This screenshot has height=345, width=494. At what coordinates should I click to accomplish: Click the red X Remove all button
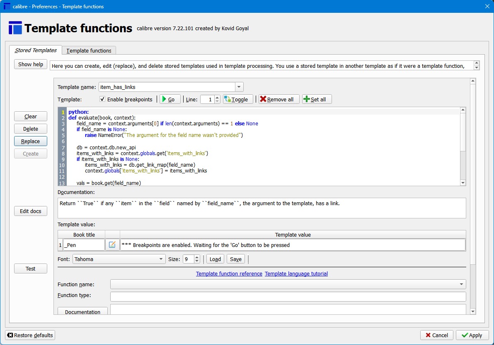click(278, 99)
